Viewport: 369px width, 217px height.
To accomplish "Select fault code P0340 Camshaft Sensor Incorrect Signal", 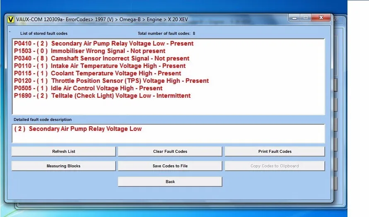I will pos(101,58).
